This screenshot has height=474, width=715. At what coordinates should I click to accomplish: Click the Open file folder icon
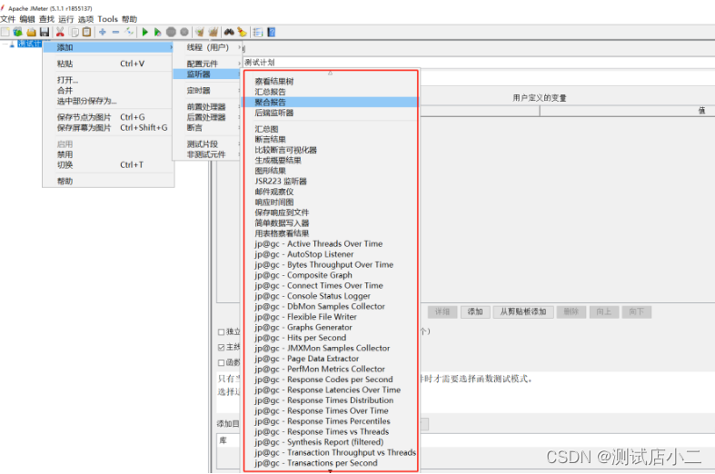(31, 32)
